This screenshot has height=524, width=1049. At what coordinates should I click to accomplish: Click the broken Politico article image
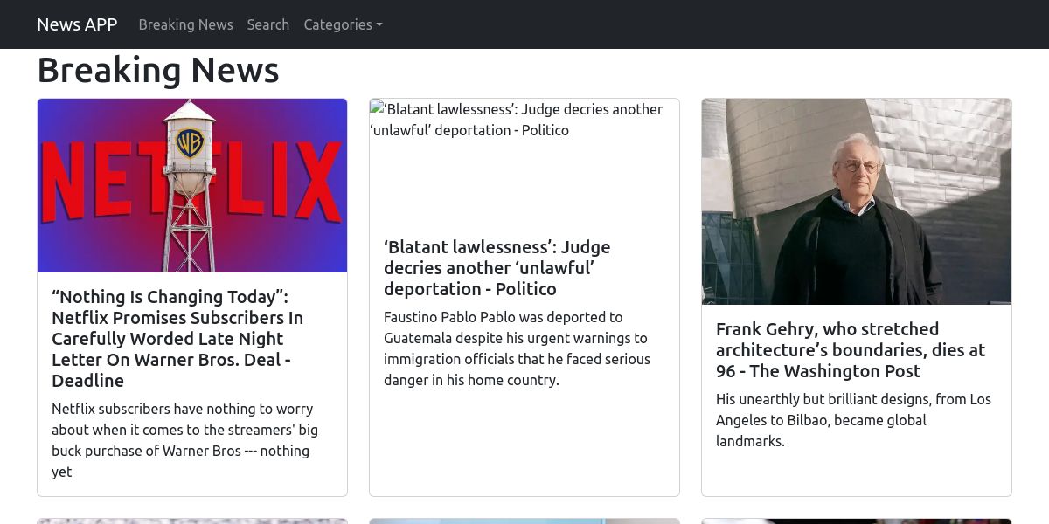(524, 161)
